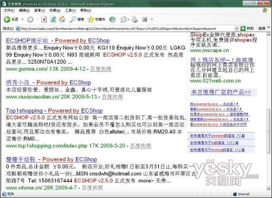Click the green 转到 (Go) button

click(247, 28)
